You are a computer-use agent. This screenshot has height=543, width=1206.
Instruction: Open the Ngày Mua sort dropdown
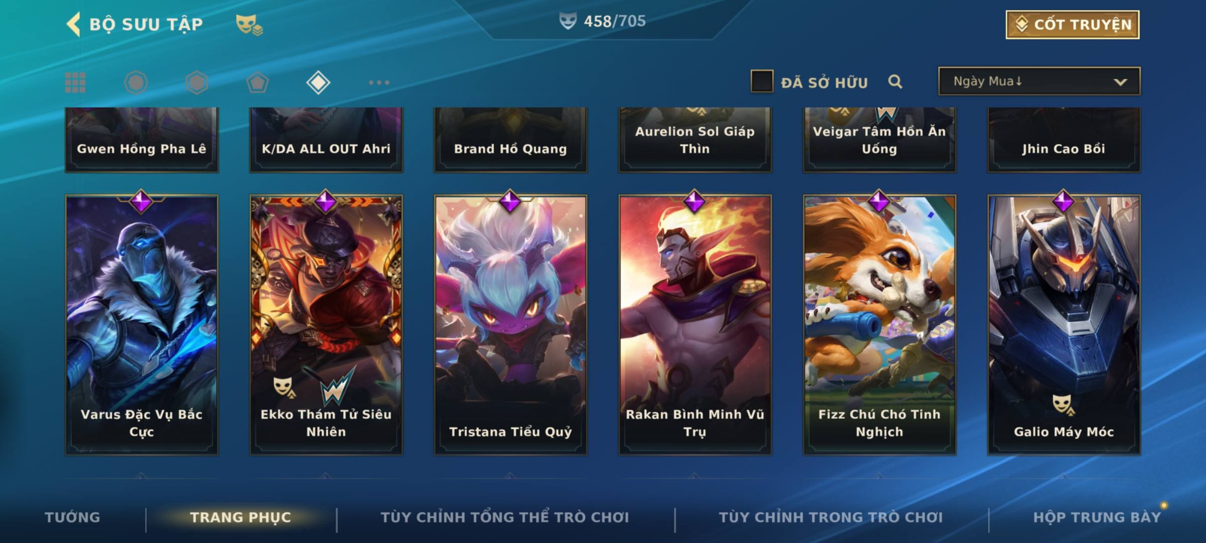point(1039,81)
